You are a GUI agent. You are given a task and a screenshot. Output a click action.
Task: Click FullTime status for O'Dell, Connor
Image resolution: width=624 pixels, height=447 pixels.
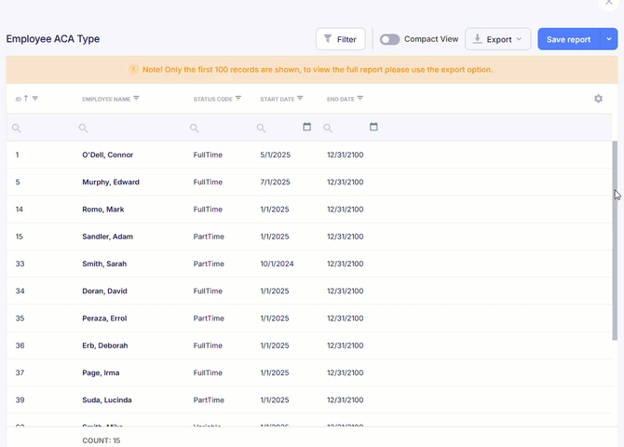208,155
